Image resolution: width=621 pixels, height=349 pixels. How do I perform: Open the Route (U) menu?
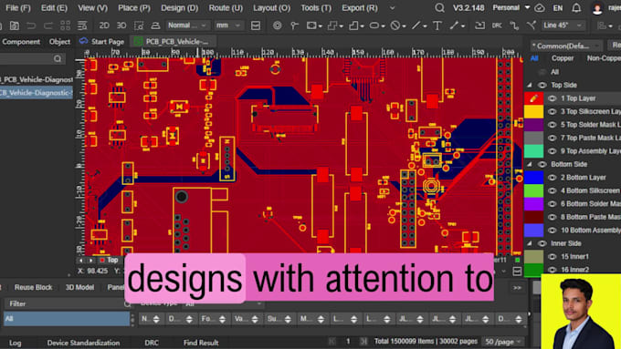226,8
